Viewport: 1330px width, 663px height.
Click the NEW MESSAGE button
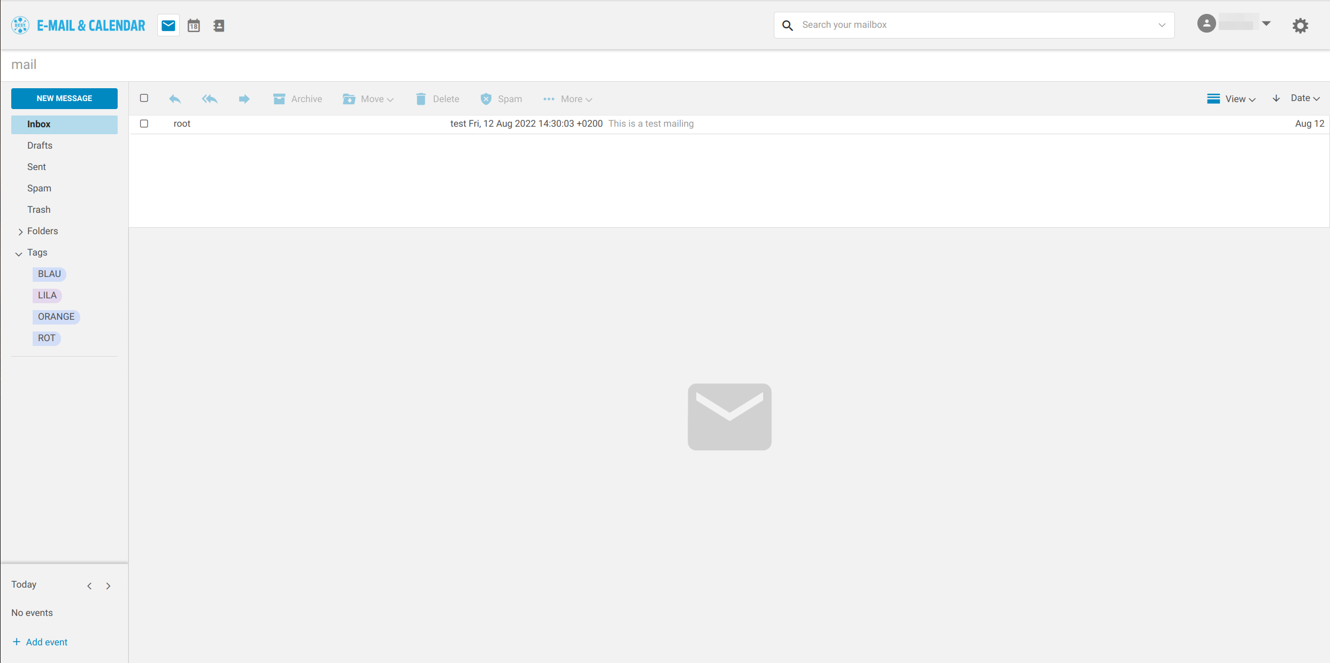(64, 98)
